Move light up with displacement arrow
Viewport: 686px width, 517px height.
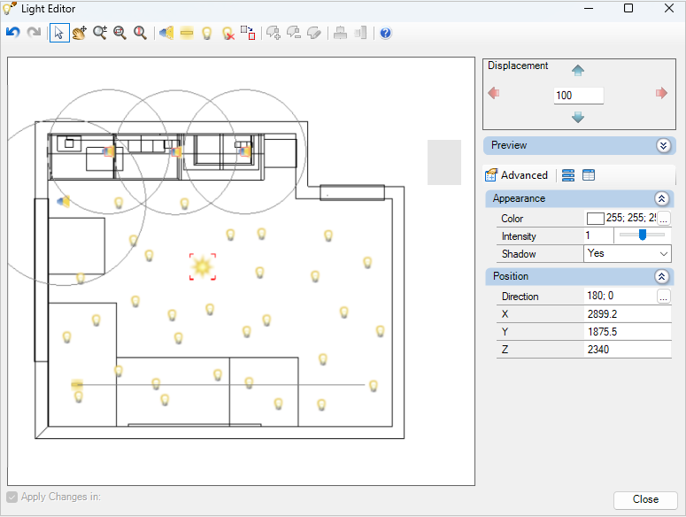(578, 71)
